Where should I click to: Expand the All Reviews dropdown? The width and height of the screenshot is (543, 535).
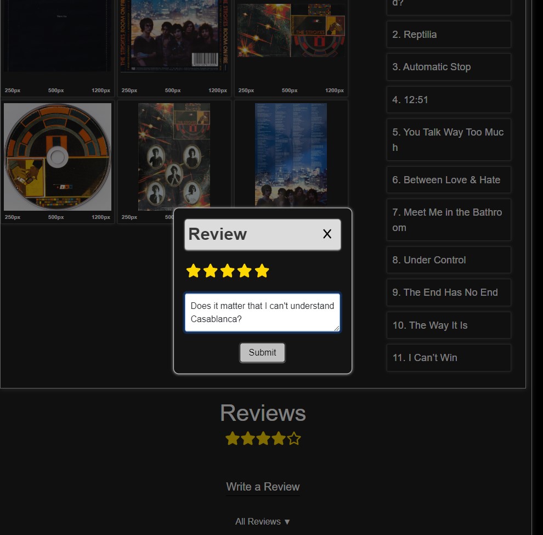click(x=263, y=521)
